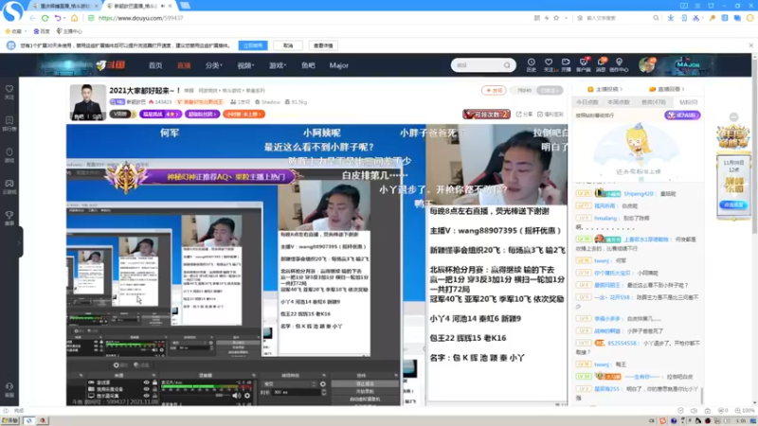Toggle the 已关注 follow button
The width and height of the screenshot is (758, 426).
[550, 90]
